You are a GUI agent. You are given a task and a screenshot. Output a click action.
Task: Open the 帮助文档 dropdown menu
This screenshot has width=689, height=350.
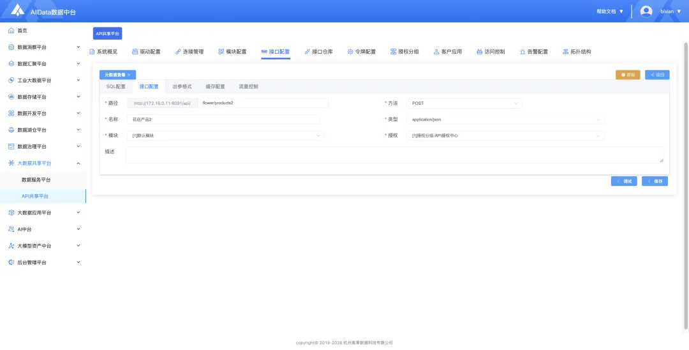pyautogui.click(x=610, y=11)
